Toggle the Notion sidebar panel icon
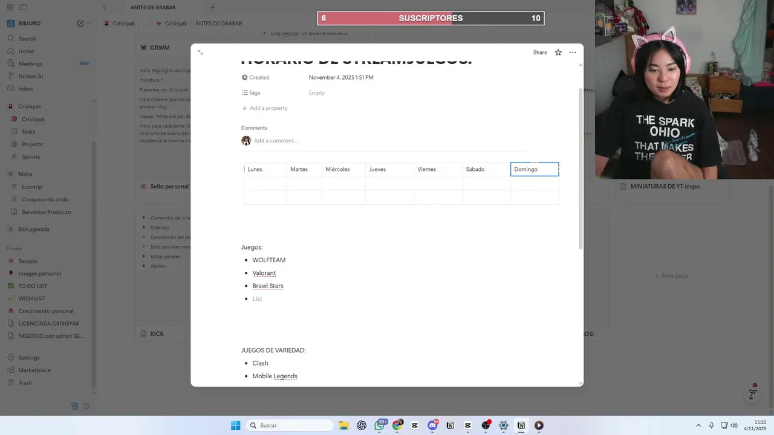Screen dimensions: 774x435 pyautogui.click(x=23, y=7)
